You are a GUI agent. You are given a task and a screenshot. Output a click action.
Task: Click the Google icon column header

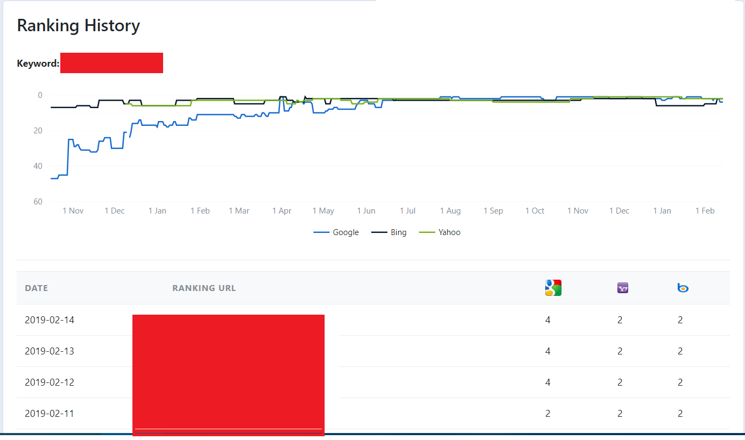553,288
